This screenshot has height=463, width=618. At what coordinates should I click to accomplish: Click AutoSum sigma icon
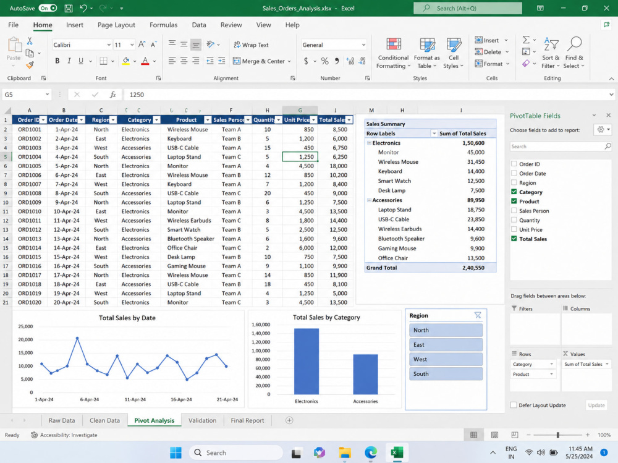526,40
